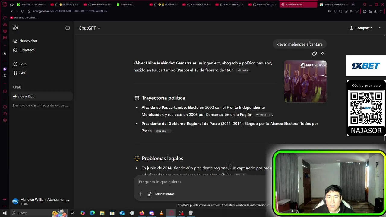Jump to bottom with down-arrow button
386x217 pixels.
pos(230,165)
